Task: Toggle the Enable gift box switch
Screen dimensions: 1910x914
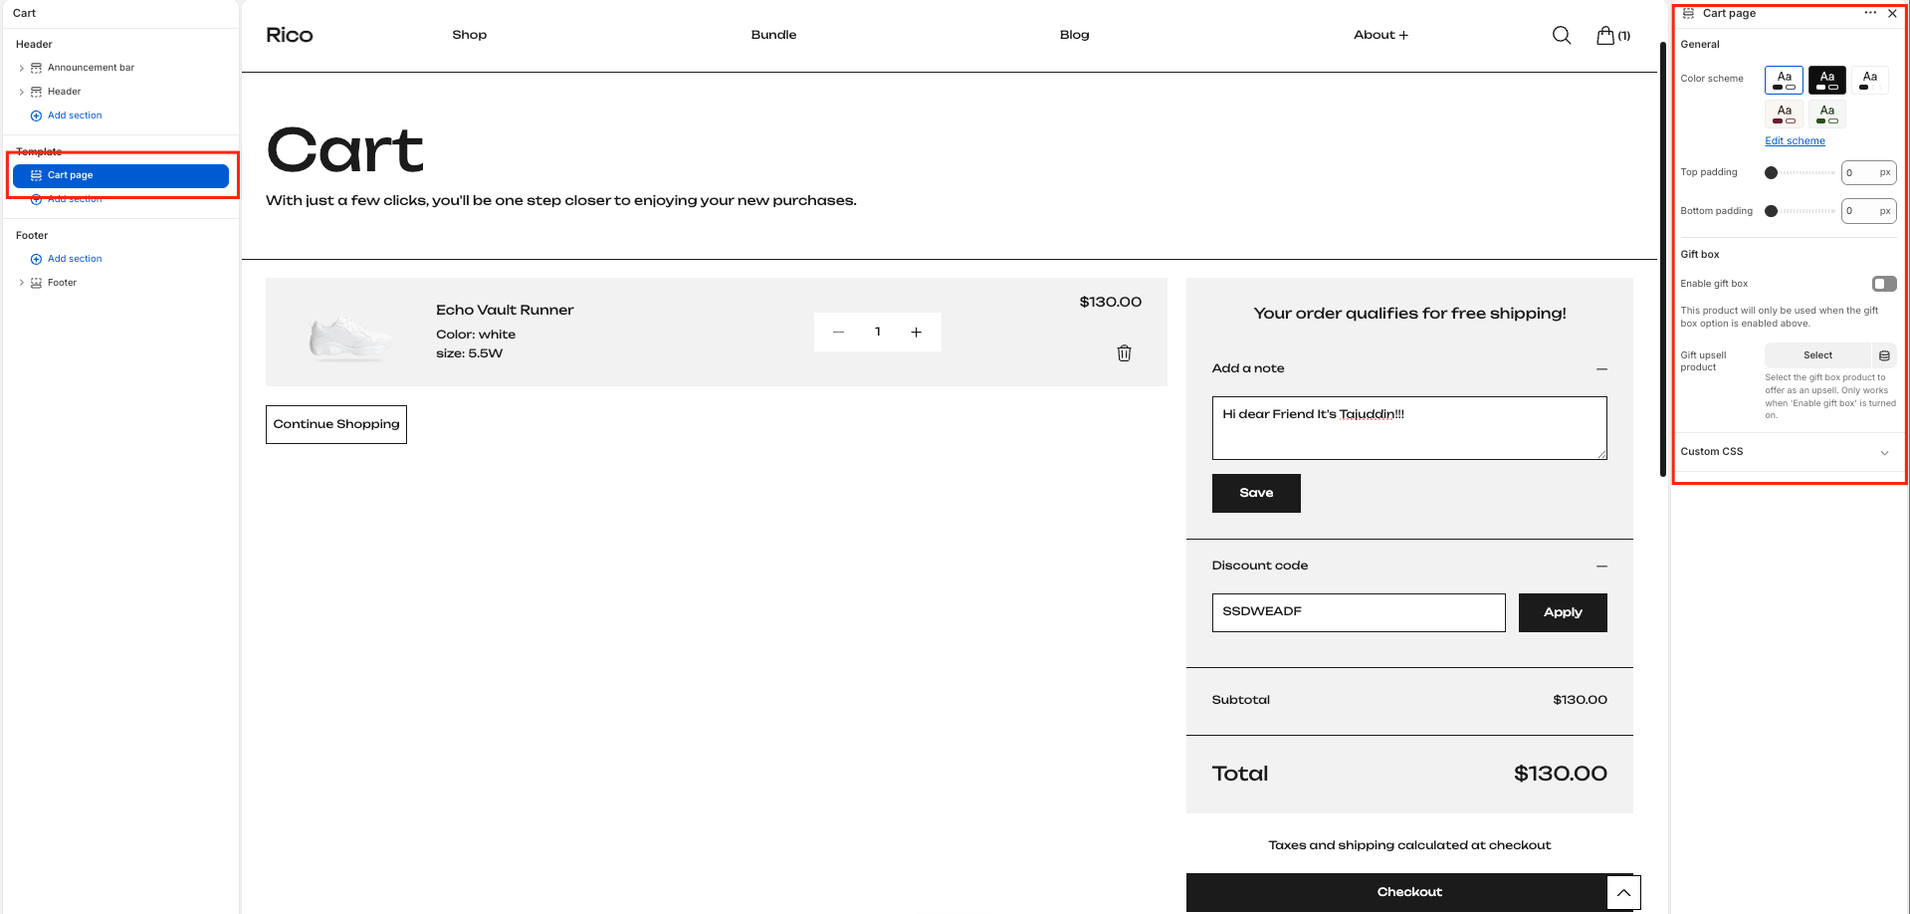Action: click(1884, 284)
